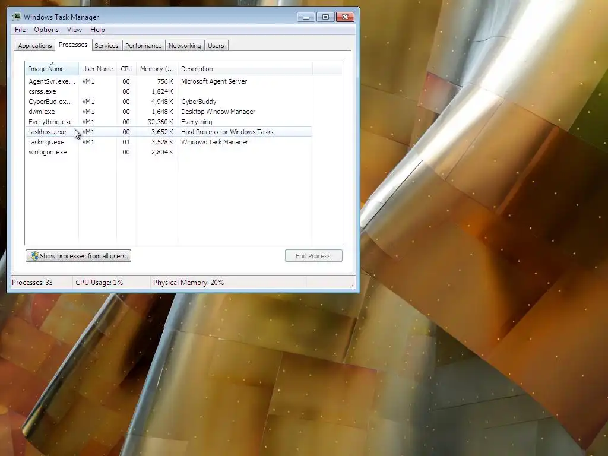Sort by User Name column header
Viewport: 608px width, 456px height.
pyautogui.click(x=97, y=69)
